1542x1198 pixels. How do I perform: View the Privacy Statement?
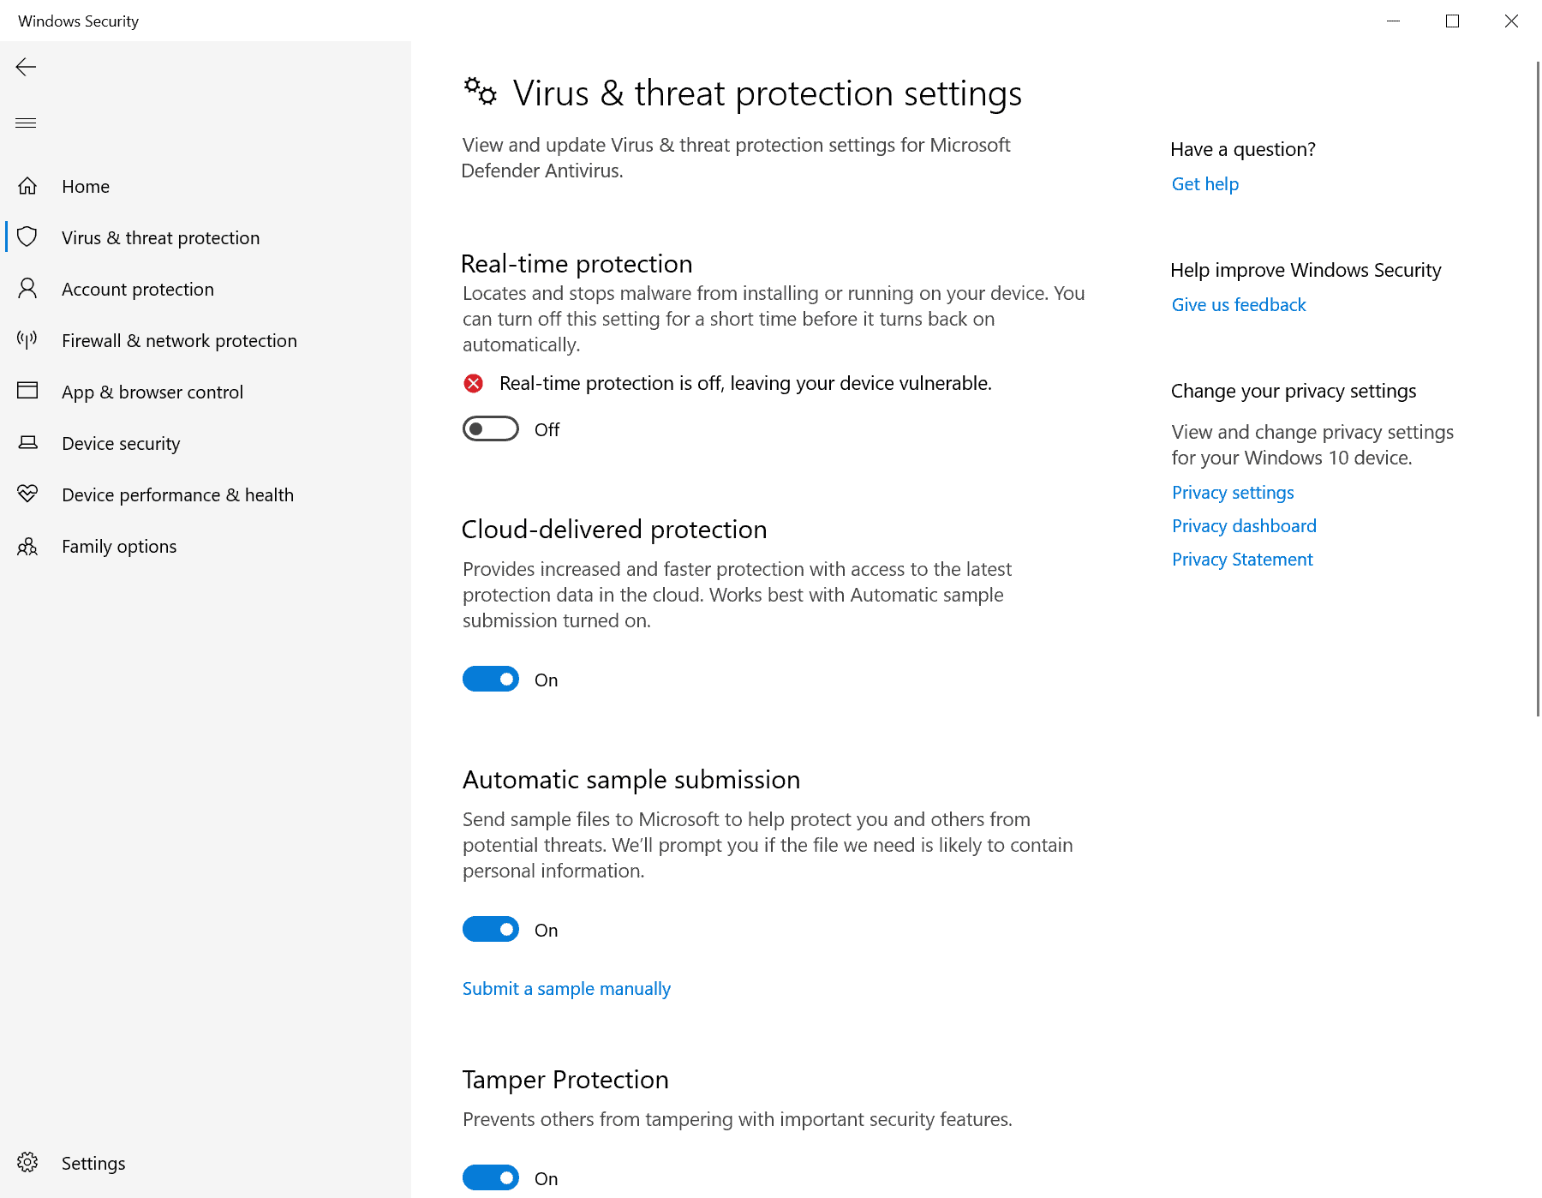pyautogui.click(x=1241, y=559)
